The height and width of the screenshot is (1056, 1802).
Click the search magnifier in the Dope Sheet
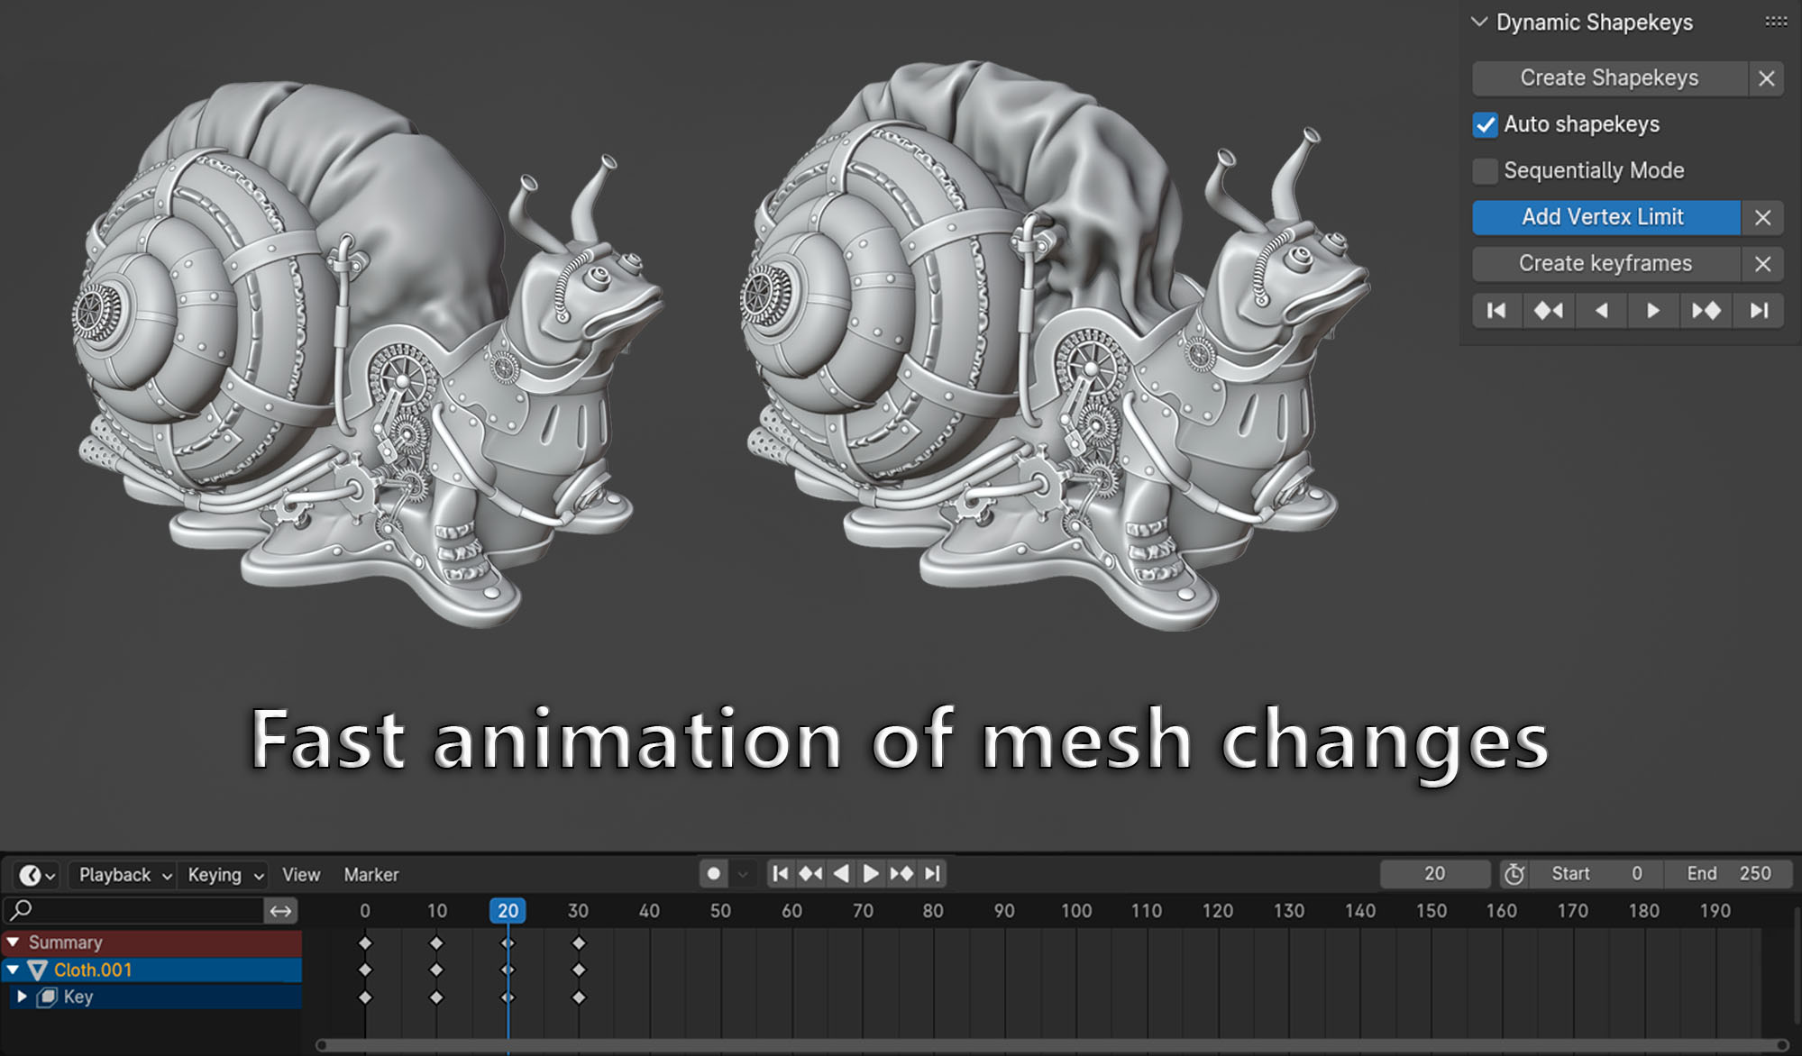pyautogui.click(x=23, y=910)
